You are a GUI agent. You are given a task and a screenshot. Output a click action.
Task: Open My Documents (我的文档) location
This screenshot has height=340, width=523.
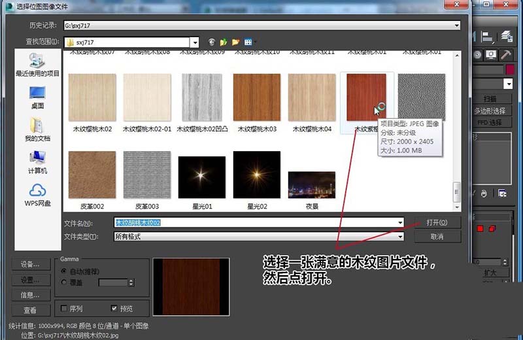click(37, 129)
